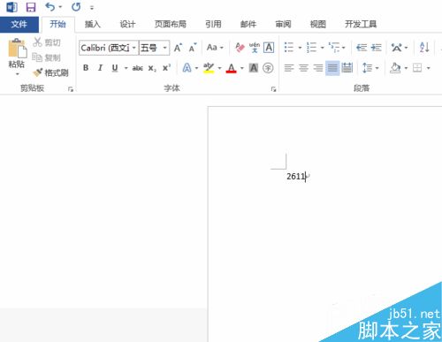The height and width of the screenshot is (342, 442).
Task: Click the 复制 (Copy) button
Action: click(47, 57)
